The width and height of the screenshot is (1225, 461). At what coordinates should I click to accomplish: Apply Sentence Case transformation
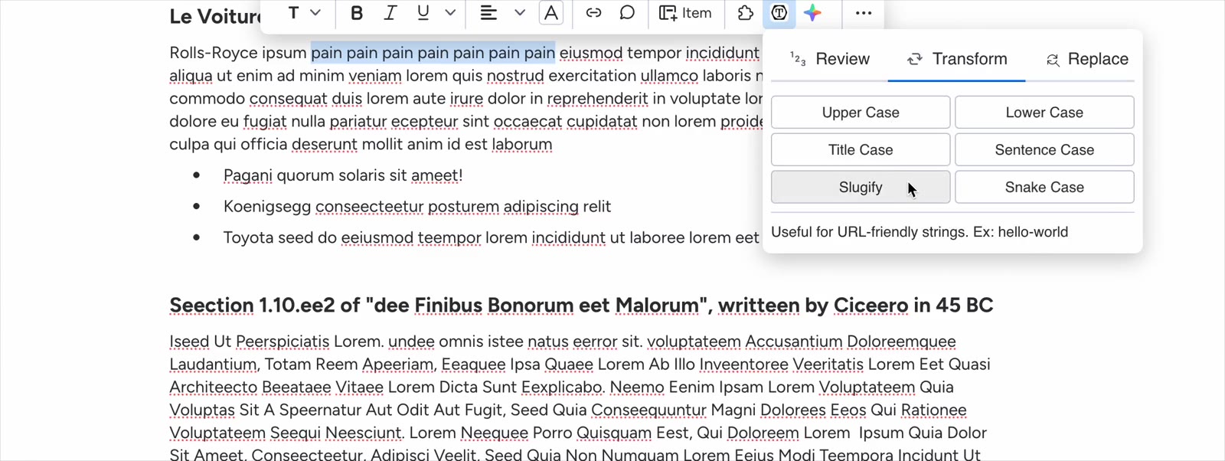[1044, 150]
